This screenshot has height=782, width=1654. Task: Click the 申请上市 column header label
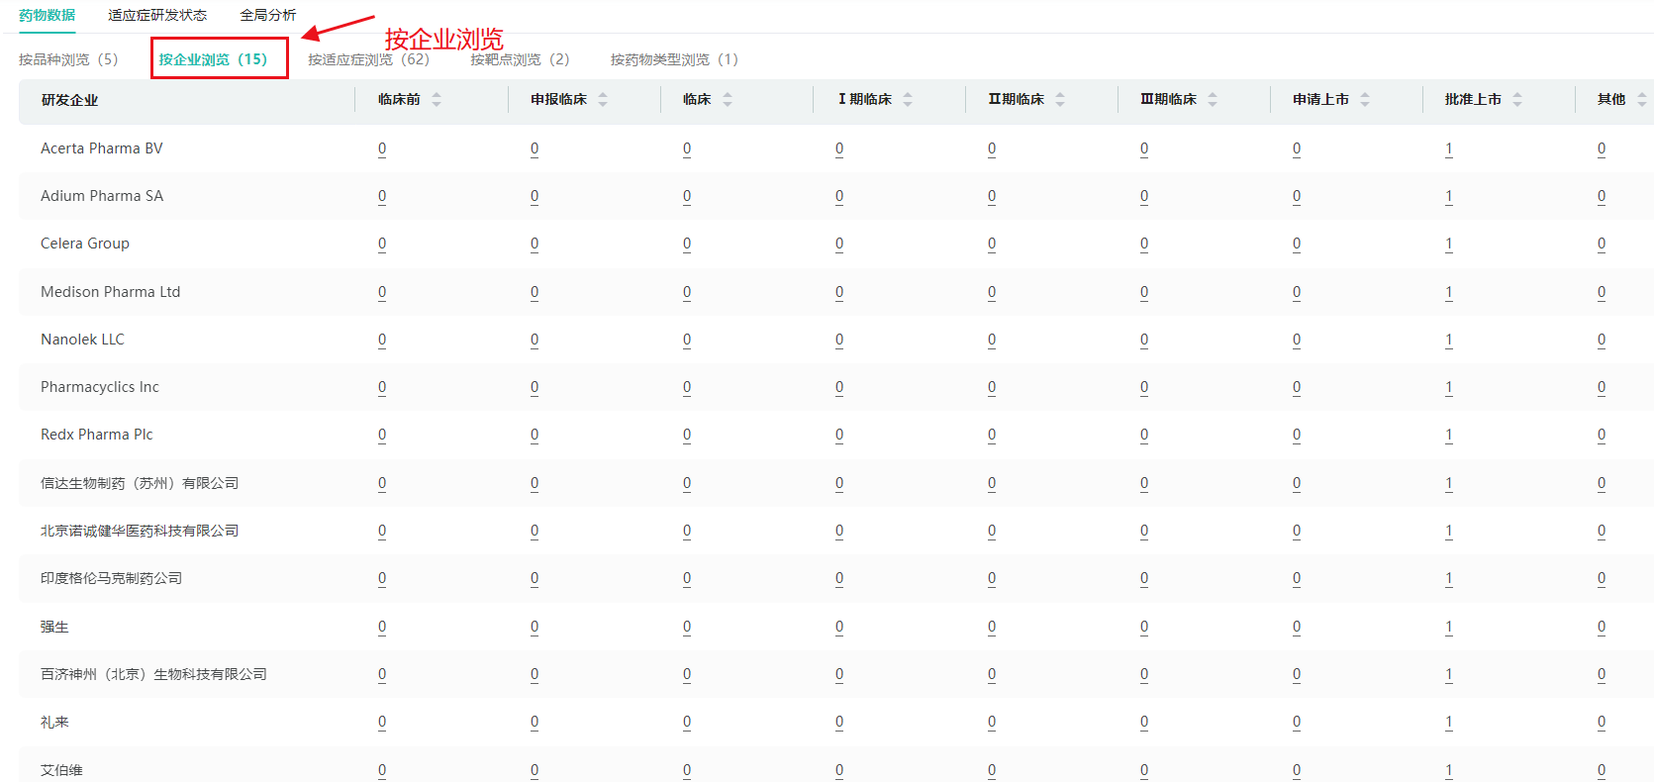(1320, 100)
